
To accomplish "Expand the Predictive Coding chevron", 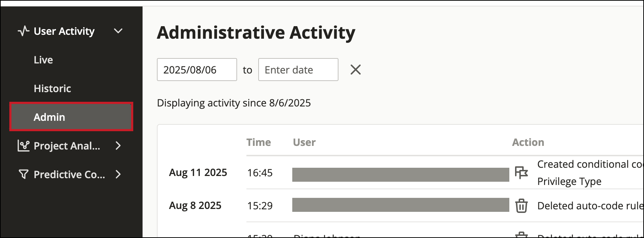I will tap(118, 175).
